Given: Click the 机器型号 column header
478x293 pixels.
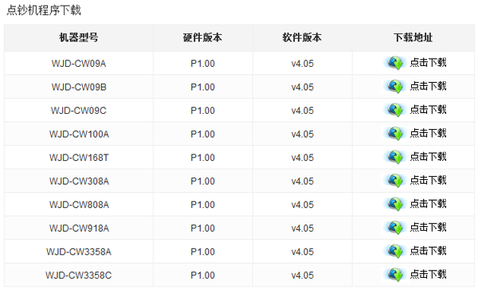Looking at the screenshot, I should [x=79, y=37].
